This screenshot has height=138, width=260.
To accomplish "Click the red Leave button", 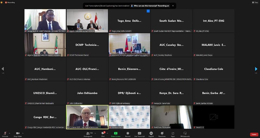I will pyautogui.click(x=254, y=134).
